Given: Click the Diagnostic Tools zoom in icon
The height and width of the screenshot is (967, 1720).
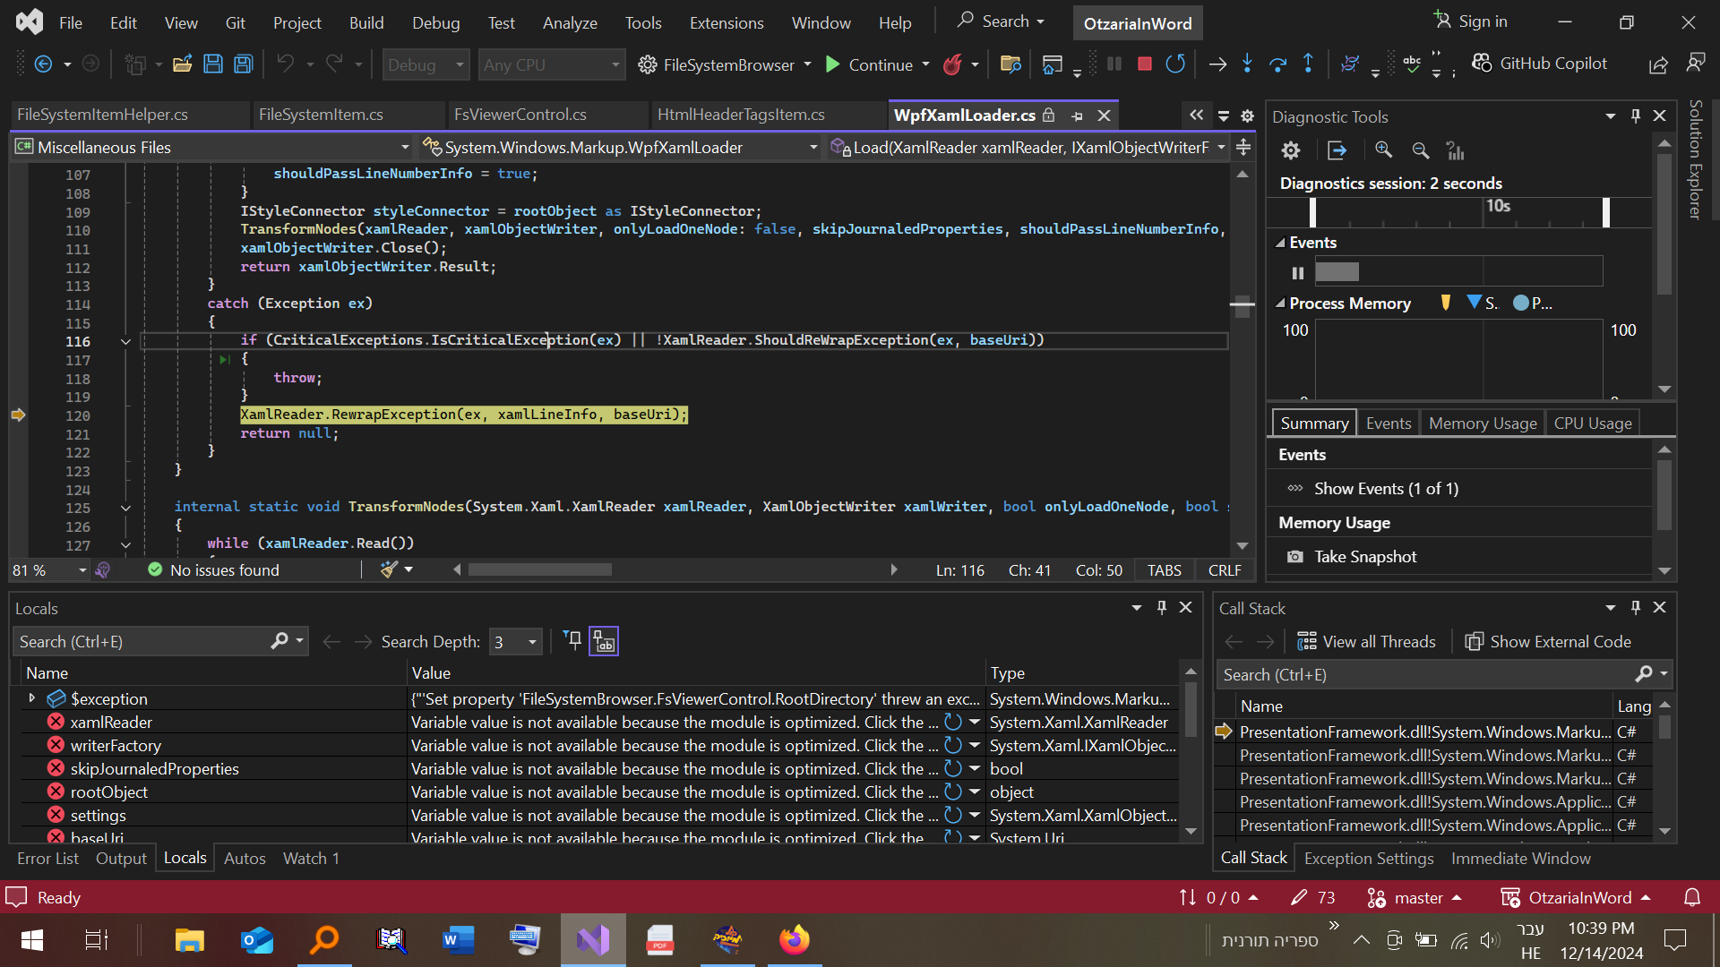Looking at the screenshot, I should click(x=1384, y=150).
